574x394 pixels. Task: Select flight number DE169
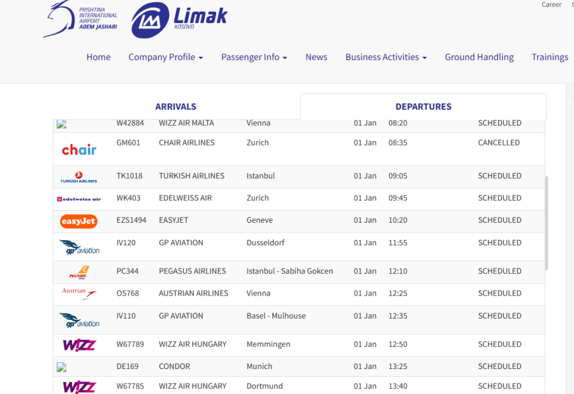coord(128,367)
